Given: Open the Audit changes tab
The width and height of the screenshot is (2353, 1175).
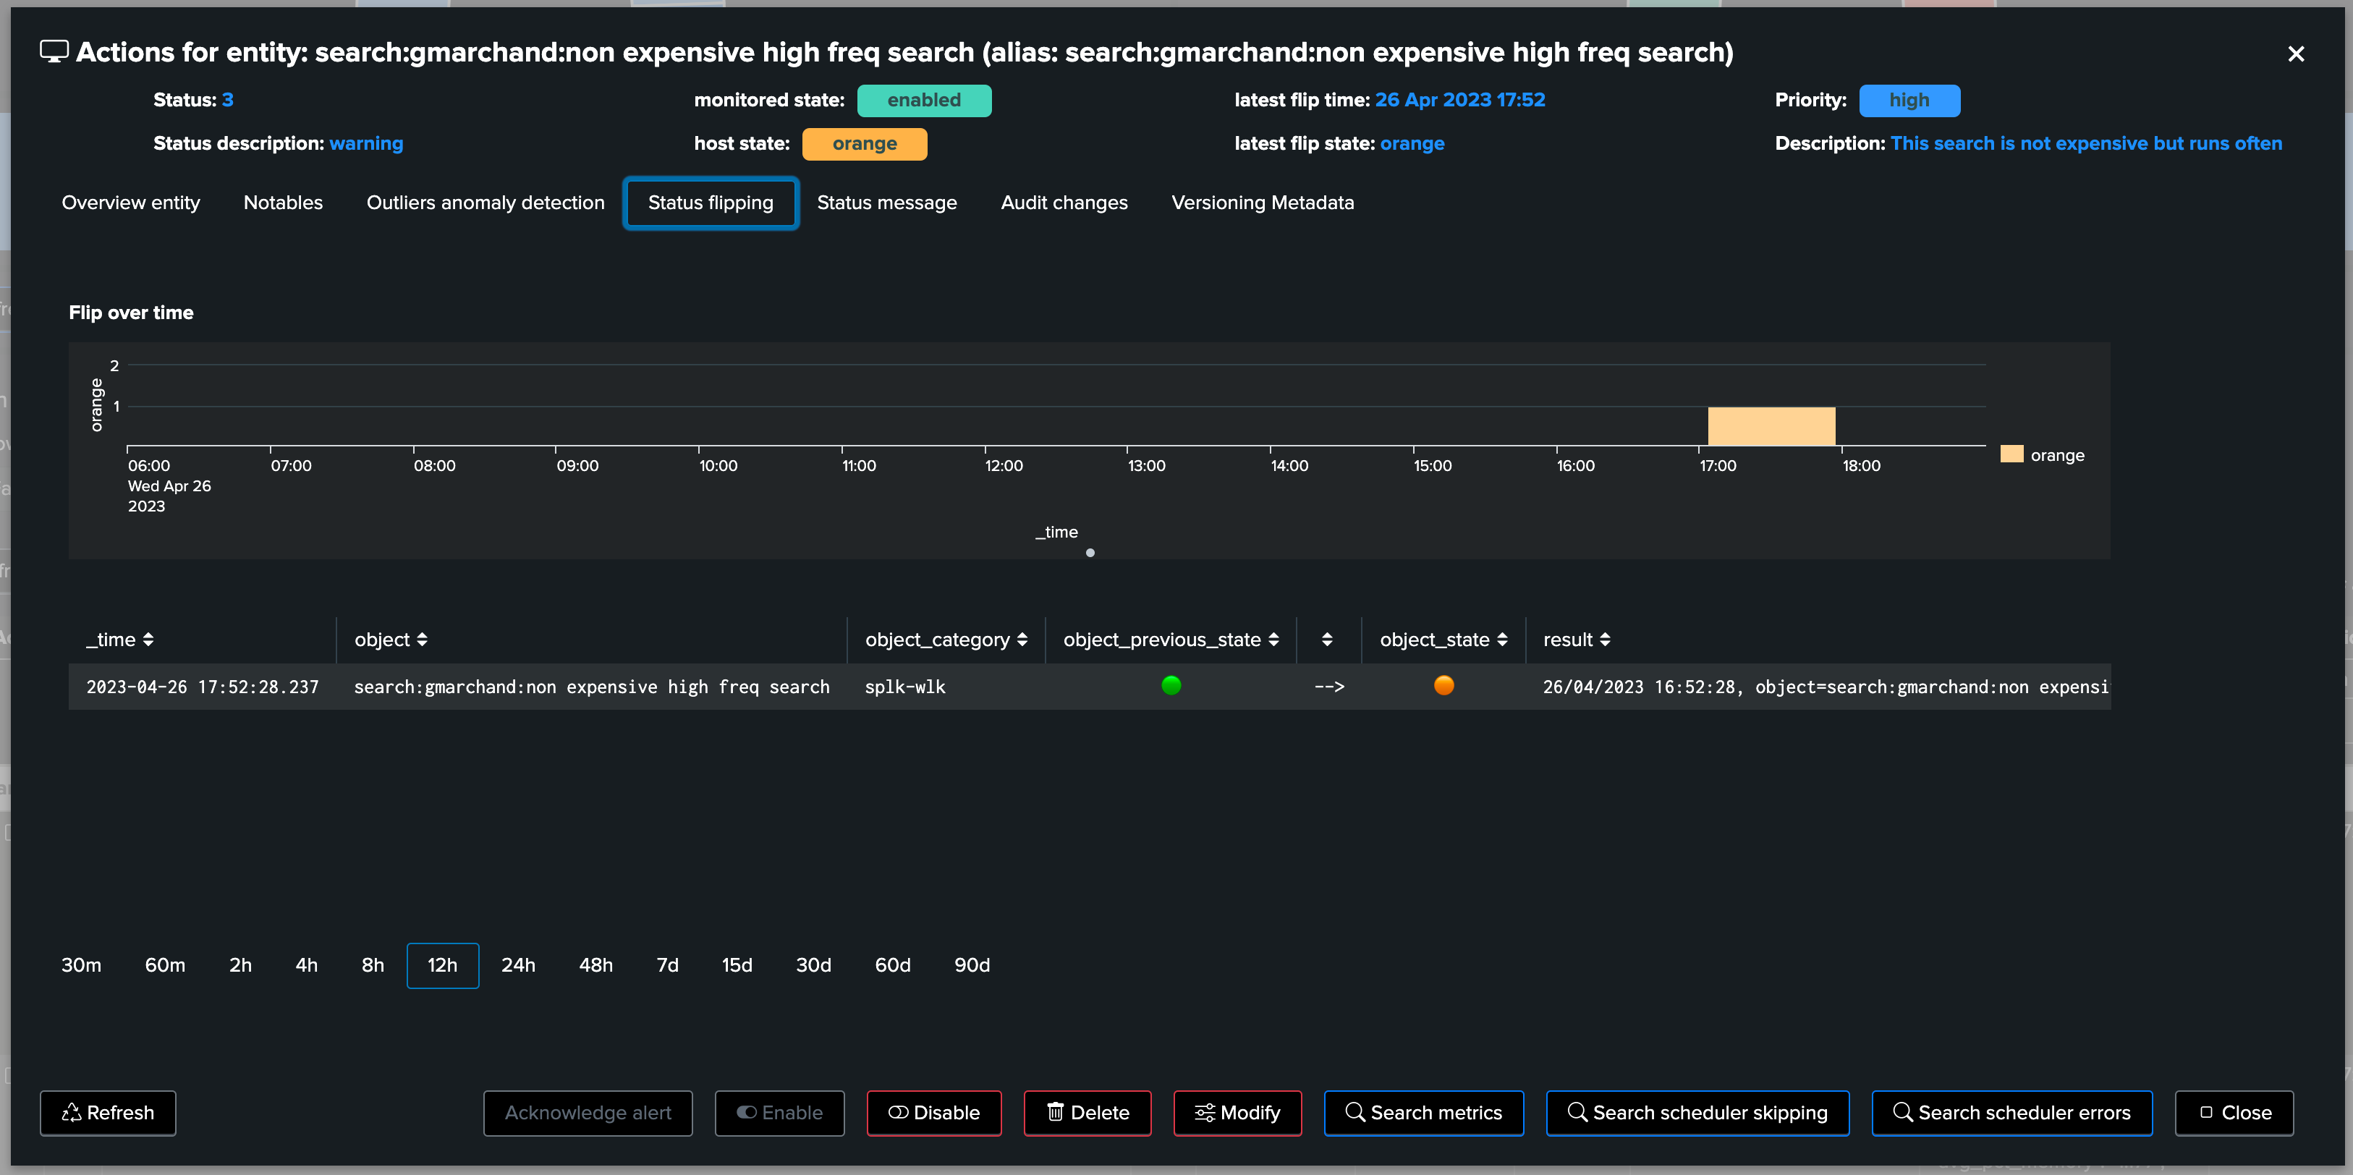Looking at the screenshot, I should [x=1064, y=203].
